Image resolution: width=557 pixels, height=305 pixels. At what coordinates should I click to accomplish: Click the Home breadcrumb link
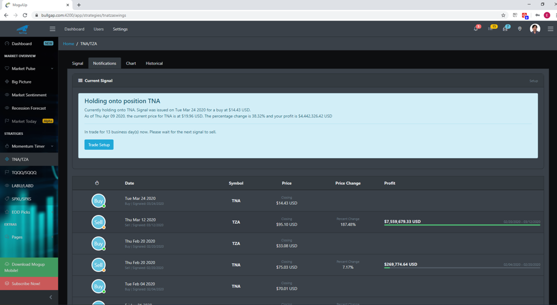click(x=68, y=43)
